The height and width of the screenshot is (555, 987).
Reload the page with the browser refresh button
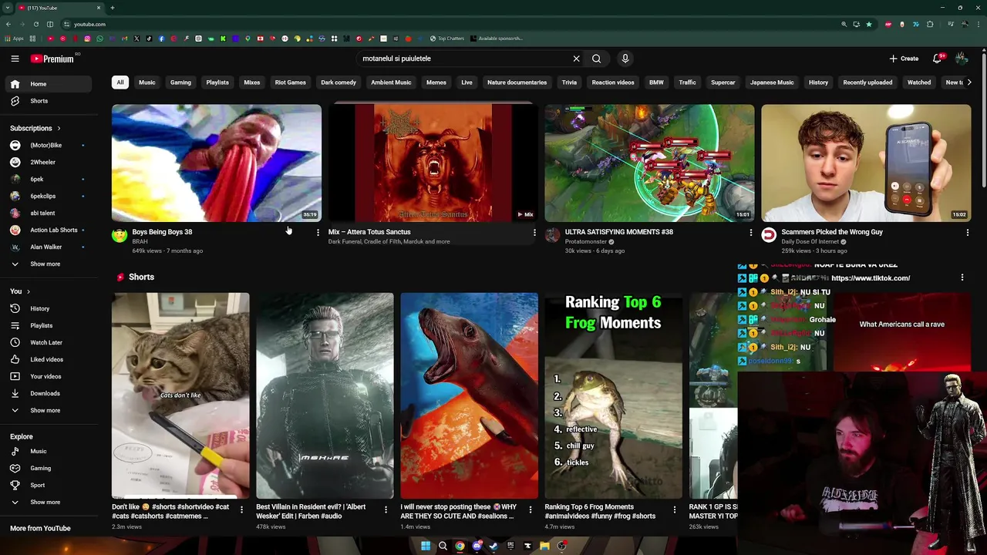tap(35, 24)
